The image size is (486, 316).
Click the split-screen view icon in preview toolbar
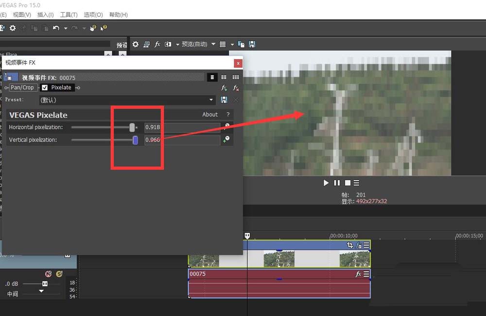pyautogui.click(x=168, y=44)
